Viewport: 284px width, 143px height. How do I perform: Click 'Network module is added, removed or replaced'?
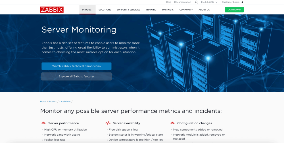[199, 137]
